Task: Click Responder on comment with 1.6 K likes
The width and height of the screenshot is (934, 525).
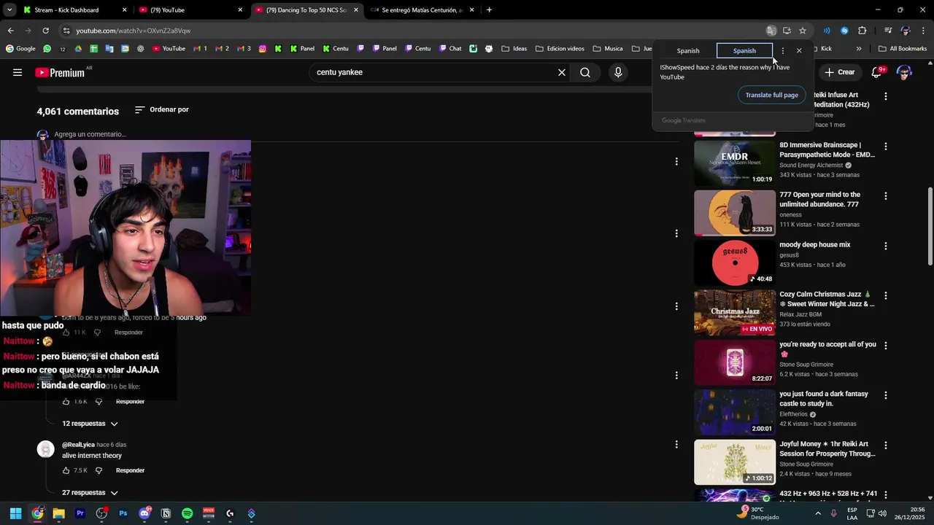Action: [130, 402]
